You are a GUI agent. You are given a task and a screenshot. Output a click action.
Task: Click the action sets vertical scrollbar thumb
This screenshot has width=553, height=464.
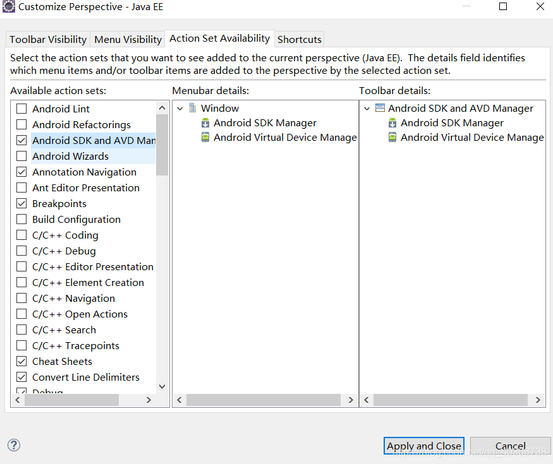pyautogui.click(x=162, y=145)
